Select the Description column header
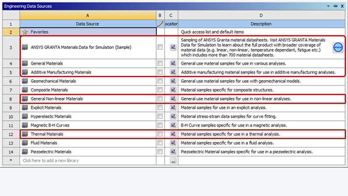Image resolution: width=348 pixels, height=196 pixels. click(x=261, y=24)
